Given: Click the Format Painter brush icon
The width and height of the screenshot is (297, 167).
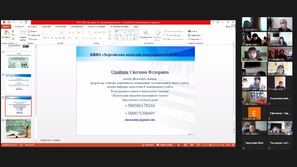Looking at the screenshot, I should tap(13, 39).
